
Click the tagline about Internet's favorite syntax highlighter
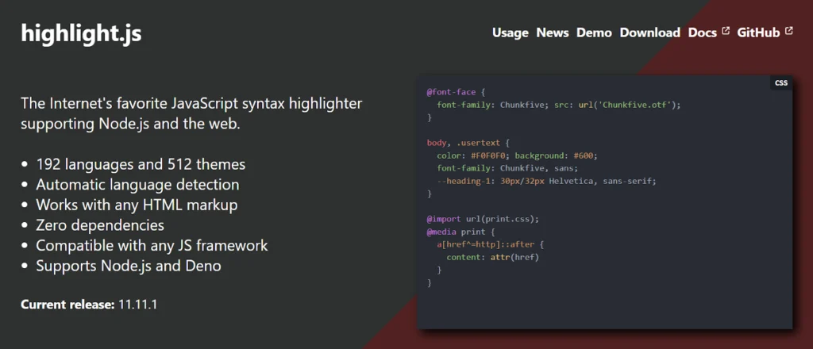click(191, 114)
